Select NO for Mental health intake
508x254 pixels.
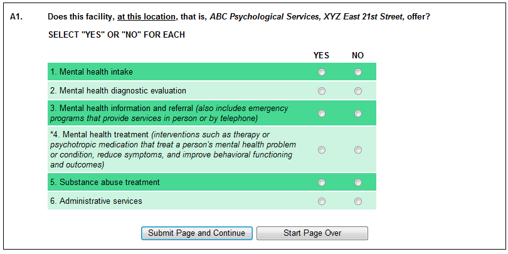[358, 72]
